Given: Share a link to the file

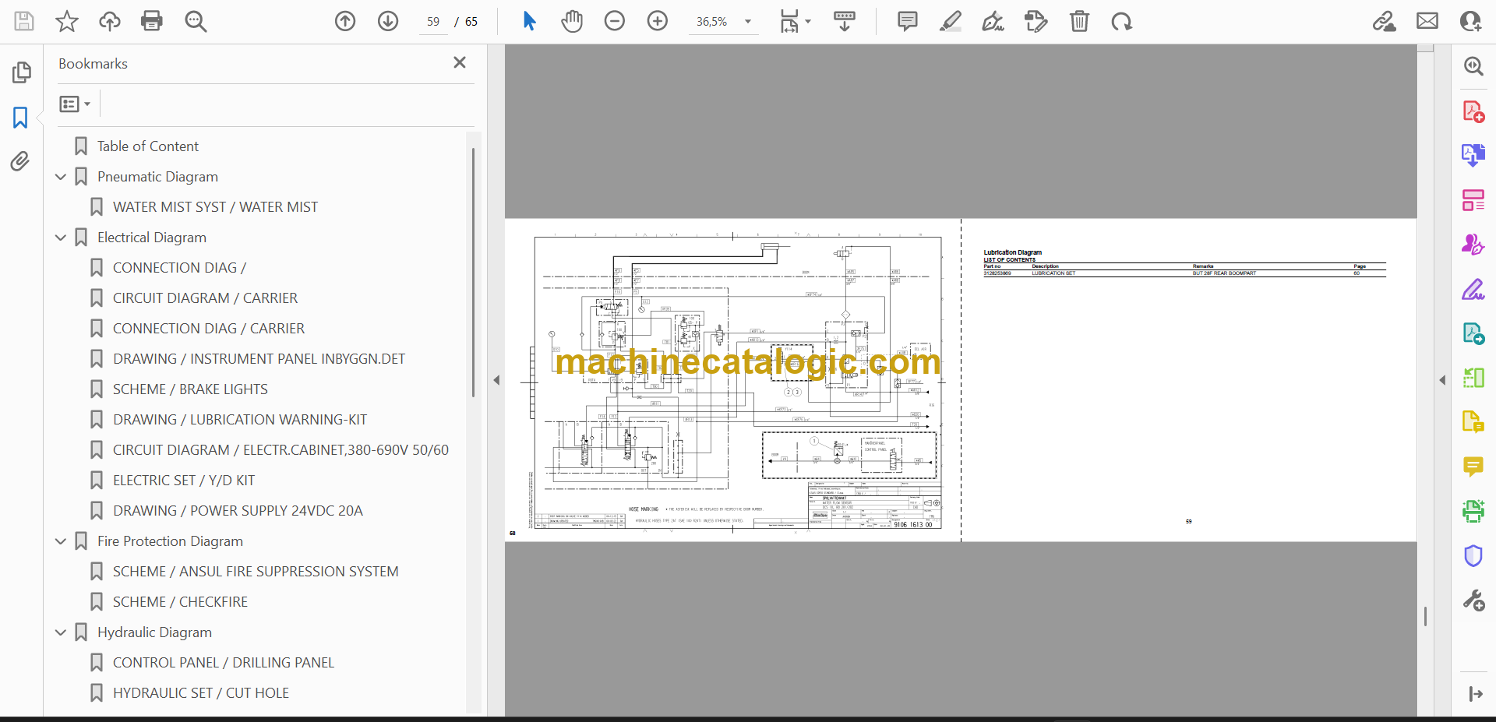Looking at the screenshot, I should [x=1385, y=21].
